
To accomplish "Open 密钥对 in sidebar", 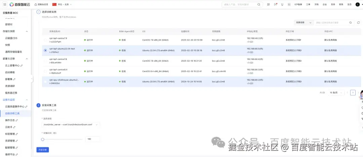I will tap(9, 24).
